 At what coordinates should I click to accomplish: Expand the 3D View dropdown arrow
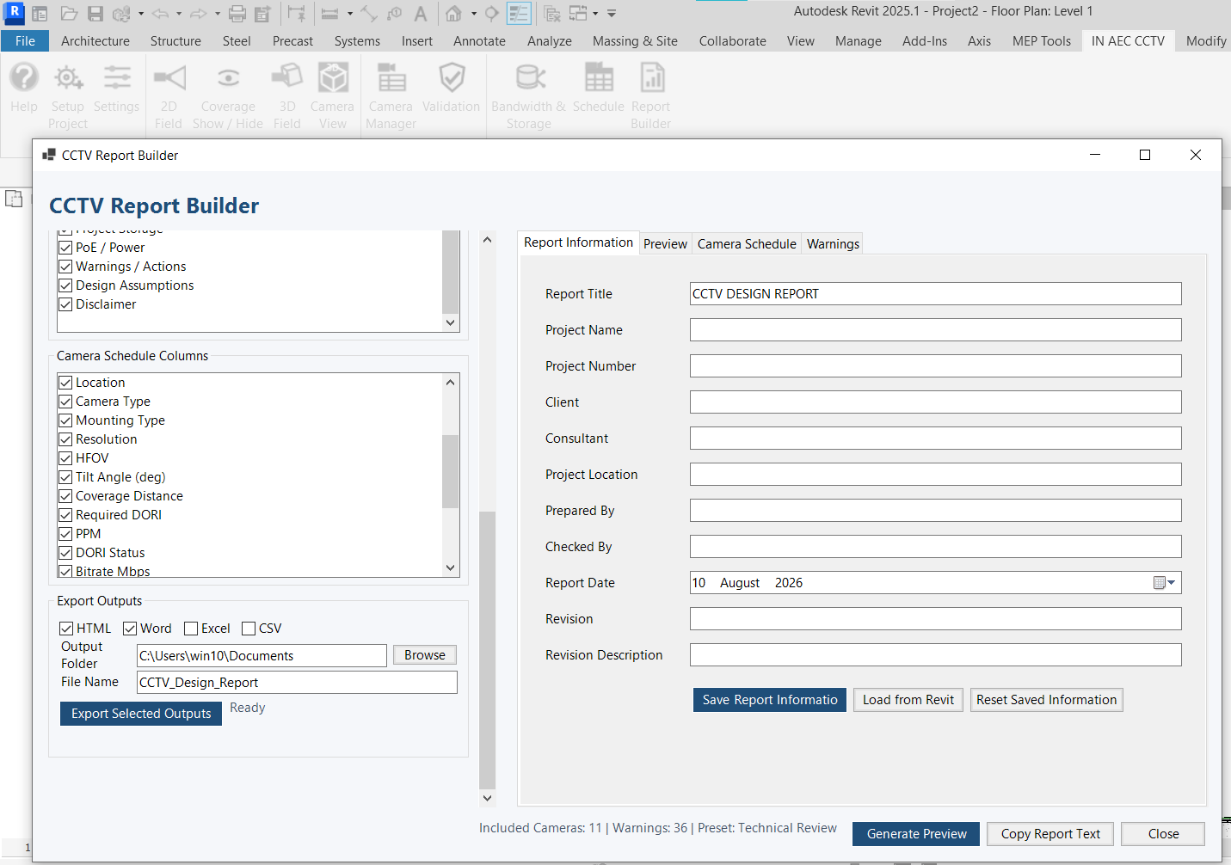pos(474,14)
